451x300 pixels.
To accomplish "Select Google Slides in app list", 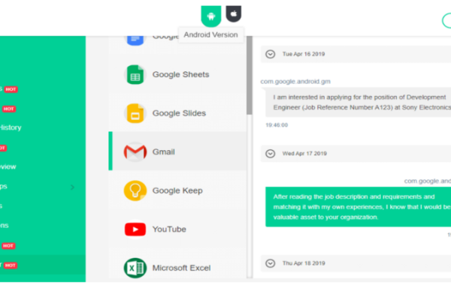I will coord(177,113).
